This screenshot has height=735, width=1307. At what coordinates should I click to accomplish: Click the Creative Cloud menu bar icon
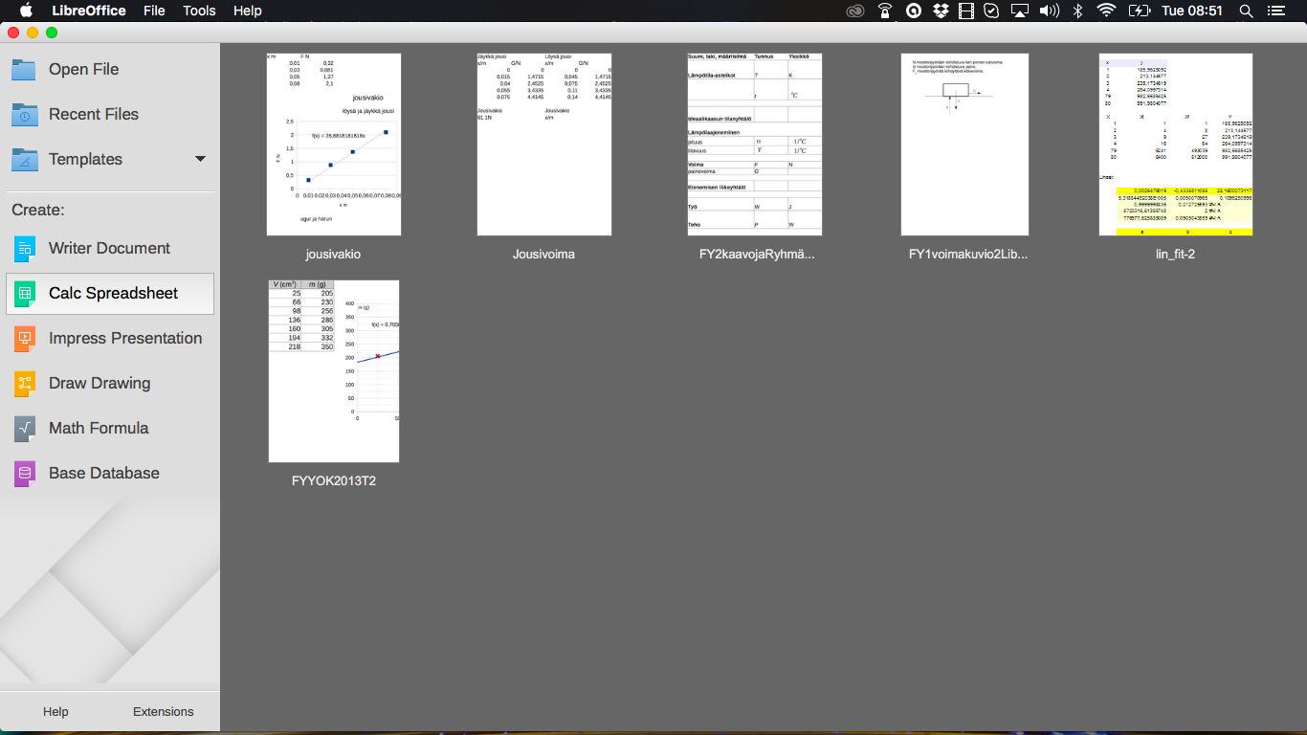pos(856,11)
